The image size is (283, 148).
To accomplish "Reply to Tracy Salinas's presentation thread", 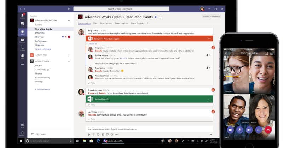I will (x=92, y=83).
